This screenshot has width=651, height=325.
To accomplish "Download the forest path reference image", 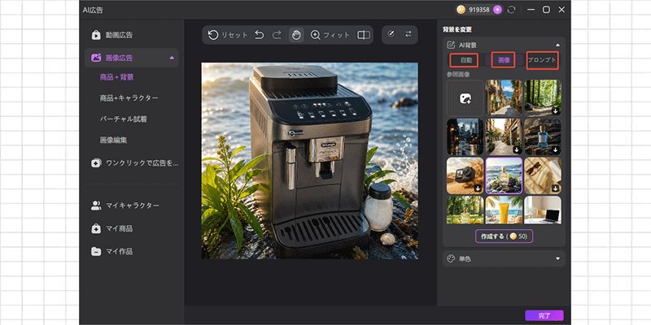I will 556,110.
